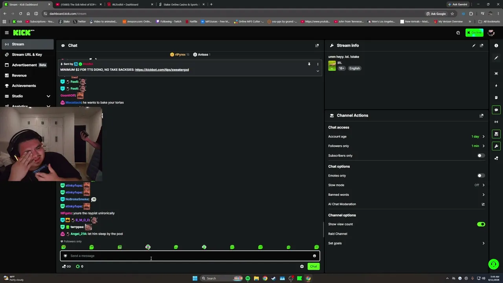503x283 pixels.
Task: Open File Explorer from the taskbar
Action: coord(256,278)
